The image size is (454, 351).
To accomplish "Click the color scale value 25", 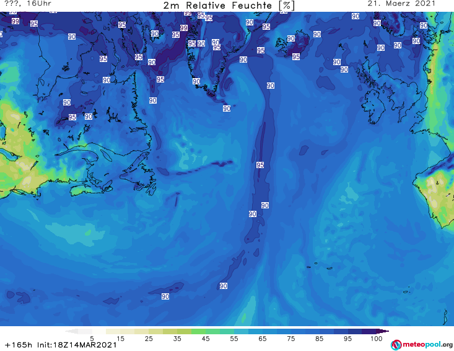I will coord(149,339).
